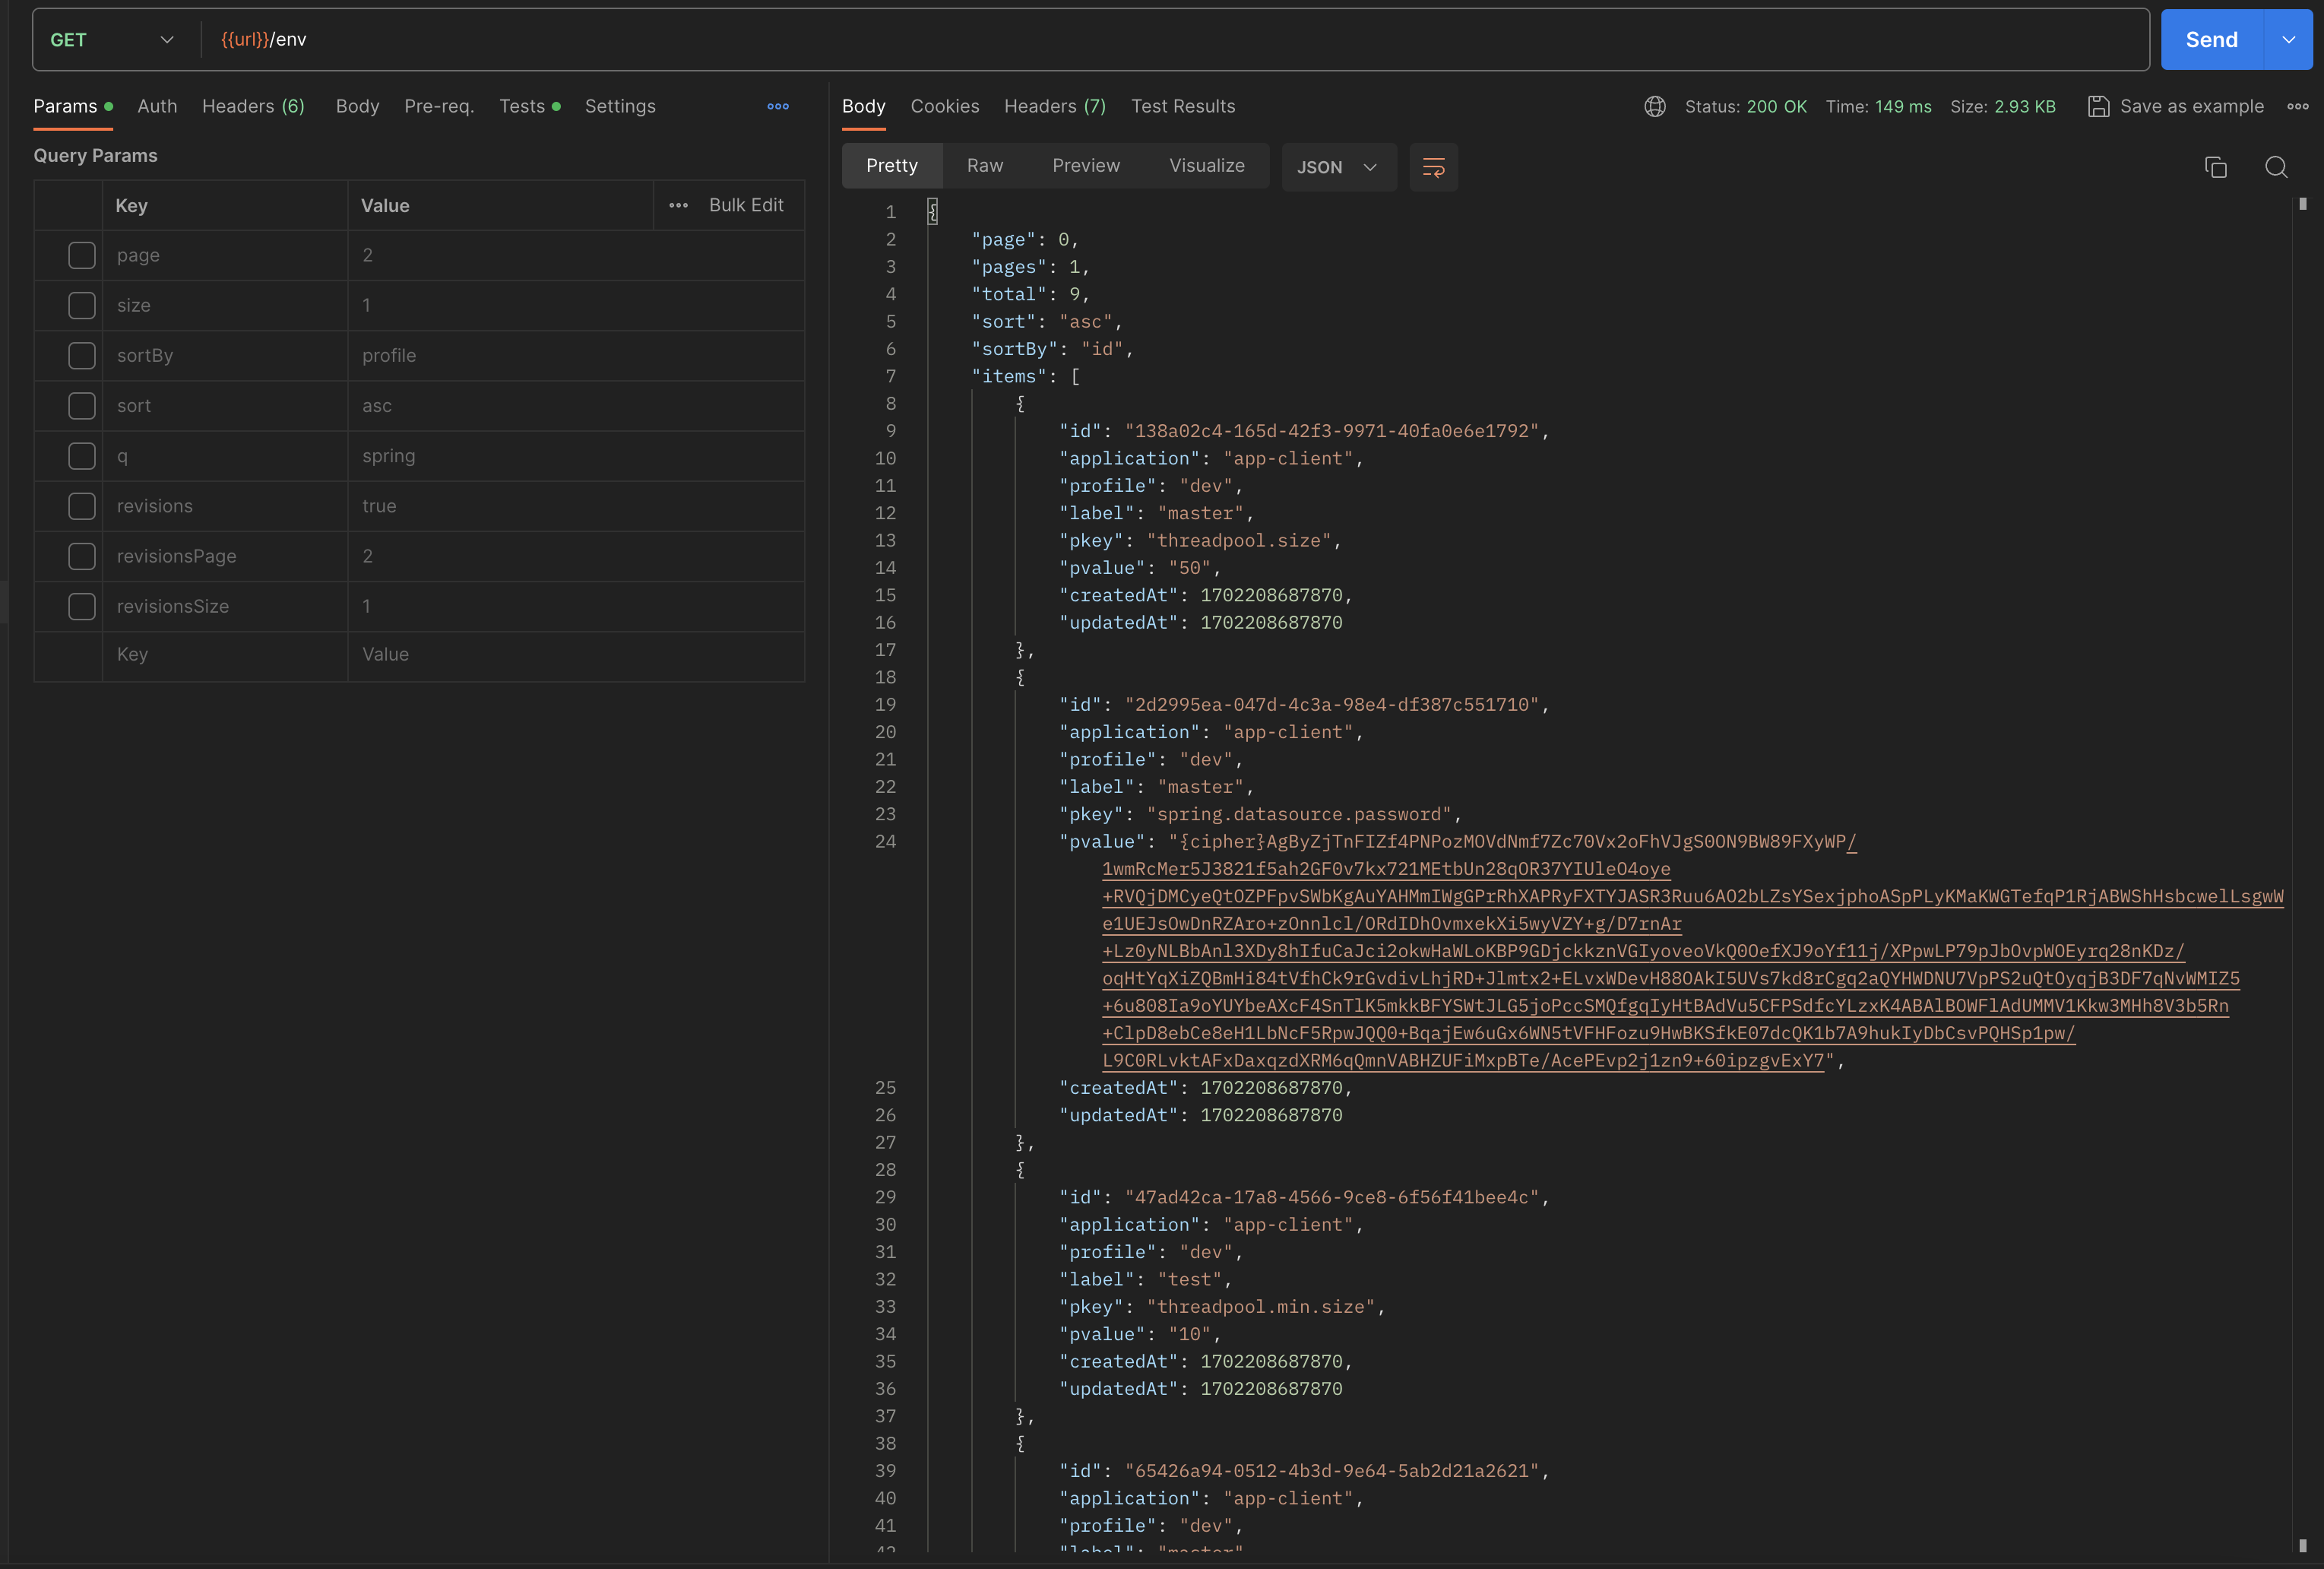Open the GET method dropdown
2324x1569 pixels.
coord(112,40)
